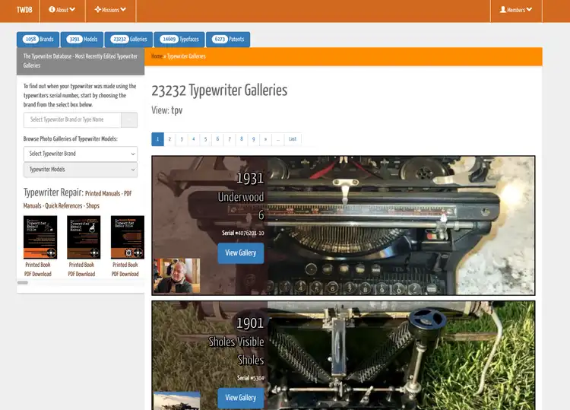
Task: Go to pagination page 2
Action: tap(169, 139)
